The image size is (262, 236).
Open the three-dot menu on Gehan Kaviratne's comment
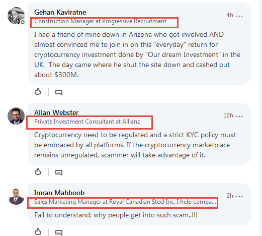click(239, 16)
